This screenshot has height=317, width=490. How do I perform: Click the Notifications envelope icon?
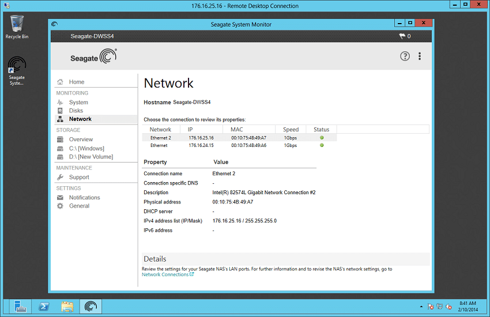[x=61, y=198]
